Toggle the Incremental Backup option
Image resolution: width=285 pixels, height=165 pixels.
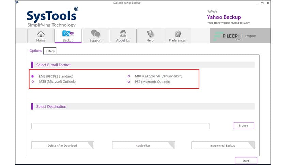tap(223, 145)
